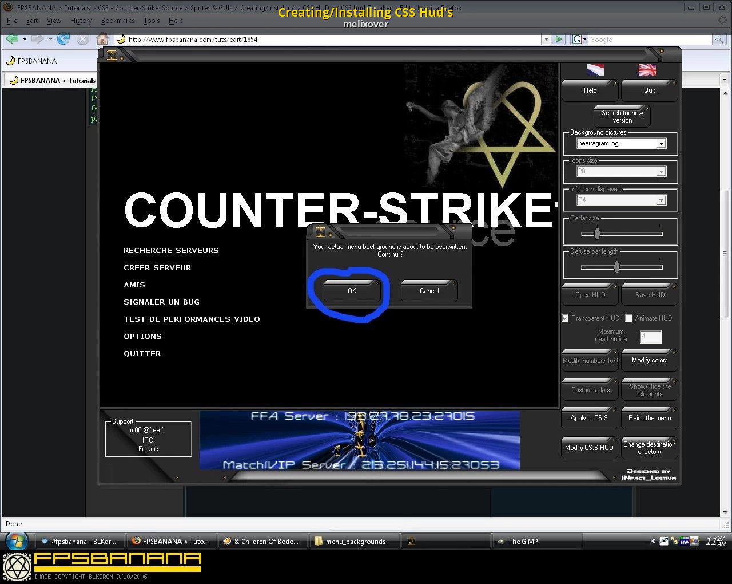
Task: Click the Google search input field
Action: (x=650, y=39)
